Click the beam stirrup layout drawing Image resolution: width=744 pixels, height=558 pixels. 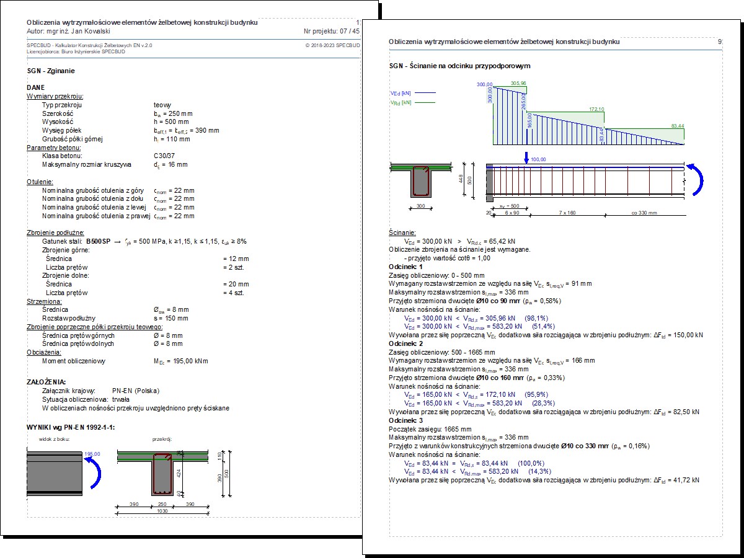[586, 181]
